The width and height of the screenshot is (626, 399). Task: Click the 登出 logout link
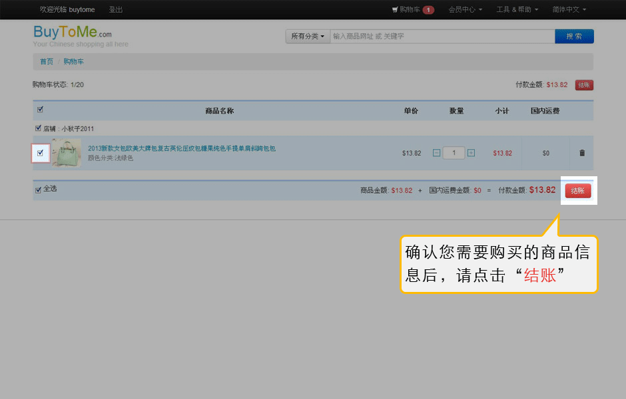115,10
